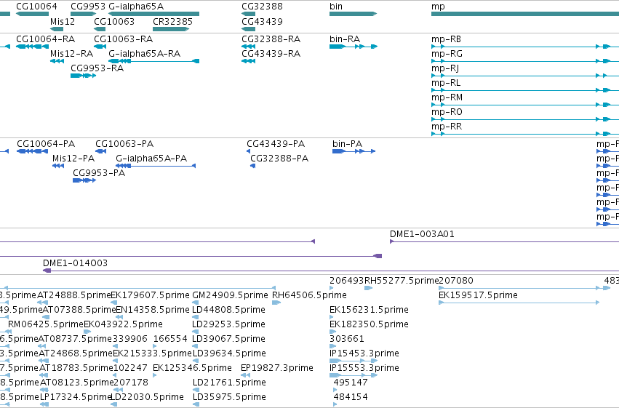Select the DME1-003A01 feature label
This screenshot has width=619, height=408.
coord(422,234)
